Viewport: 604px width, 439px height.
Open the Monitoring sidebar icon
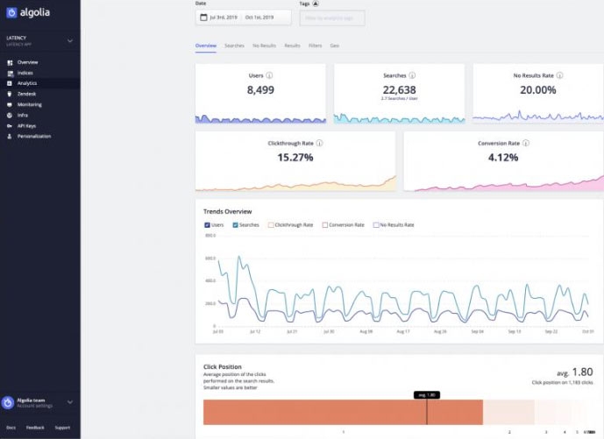[x=10, y=105]
